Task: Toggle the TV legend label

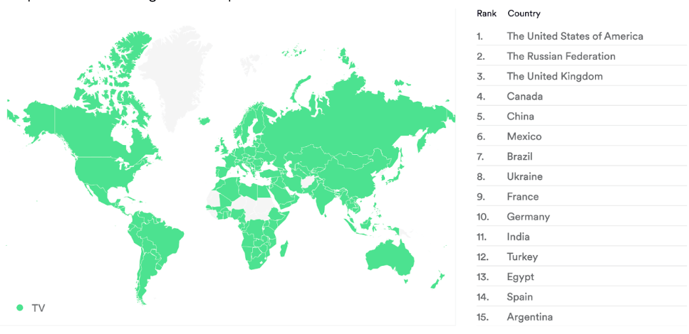Action: (x=38, y=308)
